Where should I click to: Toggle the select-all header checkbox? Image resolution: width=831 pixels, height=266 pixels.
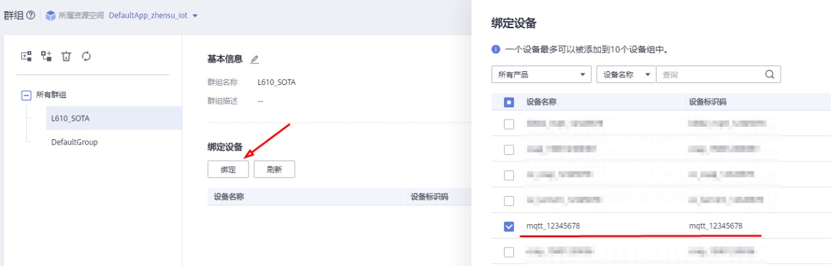click(509, 103)
